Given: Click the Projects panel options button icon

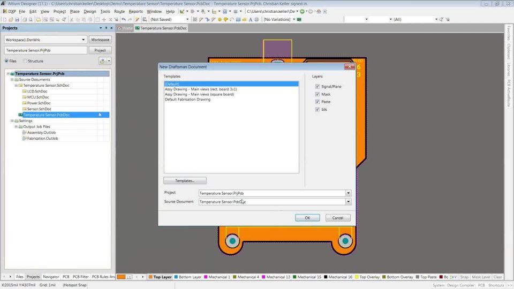Looking at the screenshot, I should pos(101,28).
